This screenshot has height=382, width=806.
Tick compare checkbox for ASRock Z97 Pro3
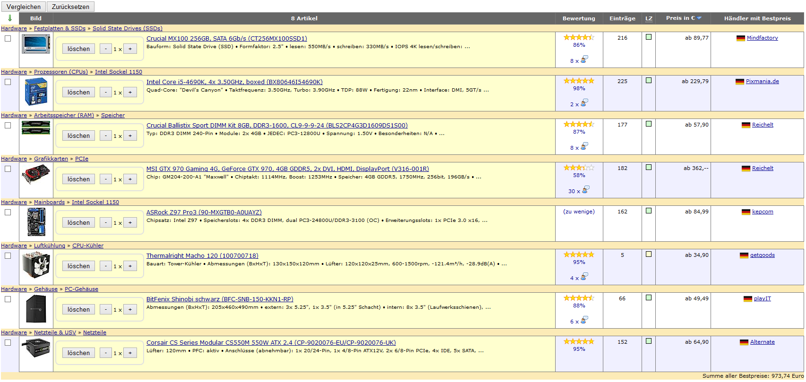pos(8,212)
